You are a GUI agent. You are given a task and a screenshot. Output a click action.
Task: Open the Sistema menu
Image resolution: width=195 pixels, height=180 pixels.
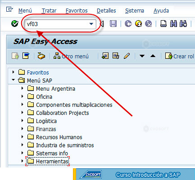click(135, 11)
